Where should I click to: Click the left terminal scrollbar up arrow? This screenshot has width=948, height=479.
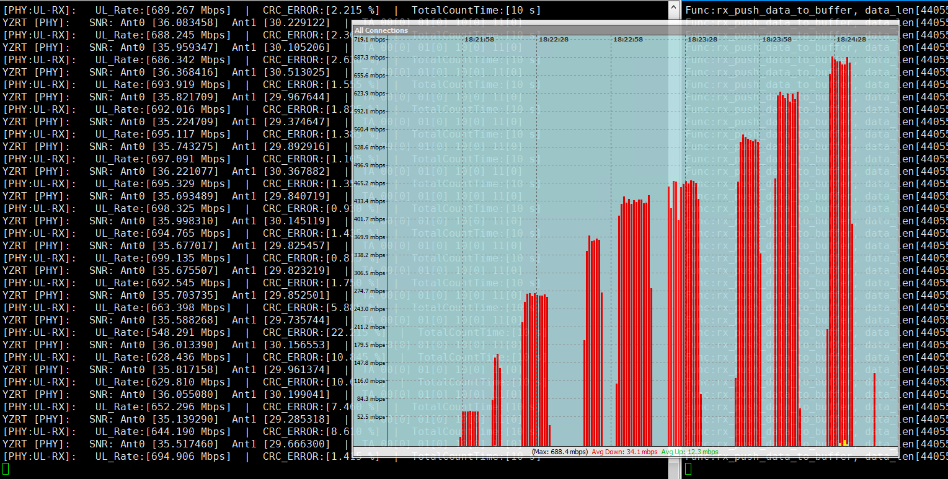(675, 6)
